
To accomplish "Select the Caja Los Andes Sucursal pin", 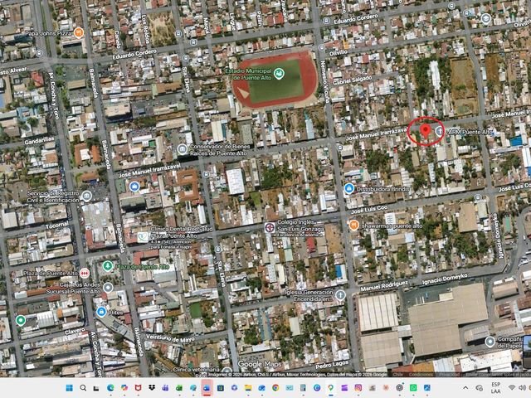I will click(x=108, y=288).
